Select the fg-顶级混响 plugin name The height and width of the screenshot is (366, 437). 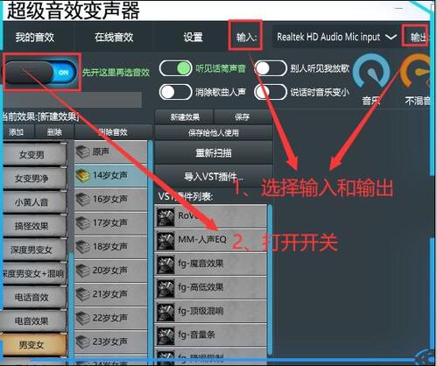point(201,311)
